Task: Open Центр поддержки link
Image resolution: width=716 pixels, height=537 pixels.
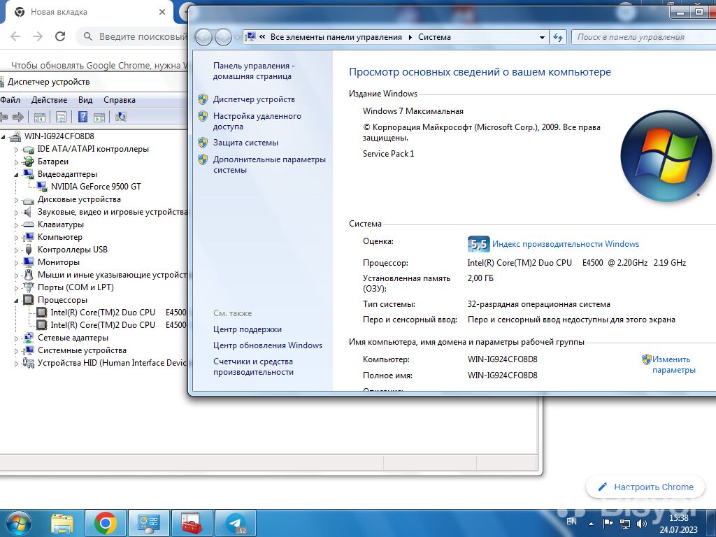Action: (248, 329)
